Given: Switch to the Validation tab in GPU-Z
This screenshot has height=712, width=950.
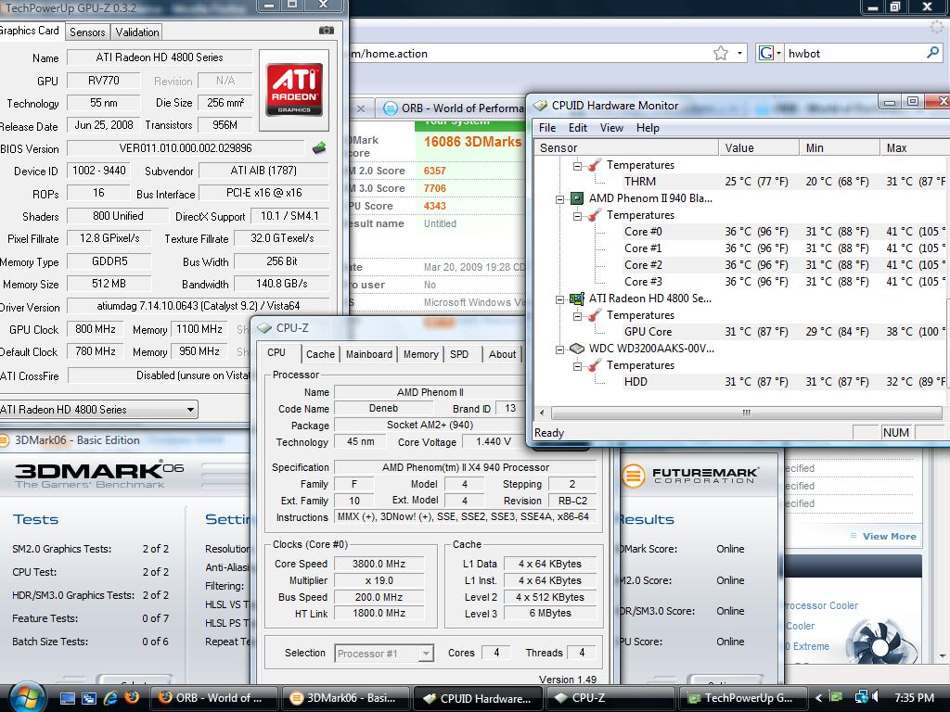Looking at the screenshot, I should click(x=137, y=32).
